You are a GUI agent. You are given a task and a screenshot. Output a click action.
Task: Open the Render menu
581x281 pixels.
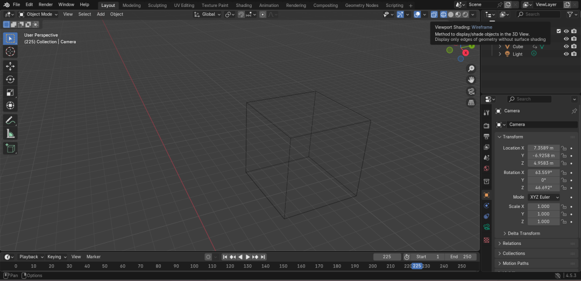click(46, 5)
